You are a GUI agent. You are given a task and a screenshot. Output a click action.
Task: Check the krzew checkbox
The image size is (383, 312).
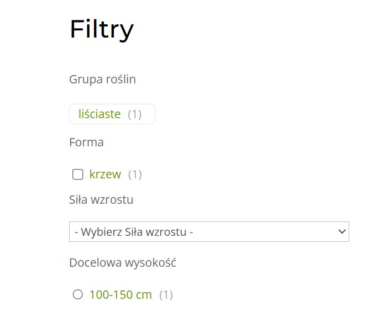point(78,174)
